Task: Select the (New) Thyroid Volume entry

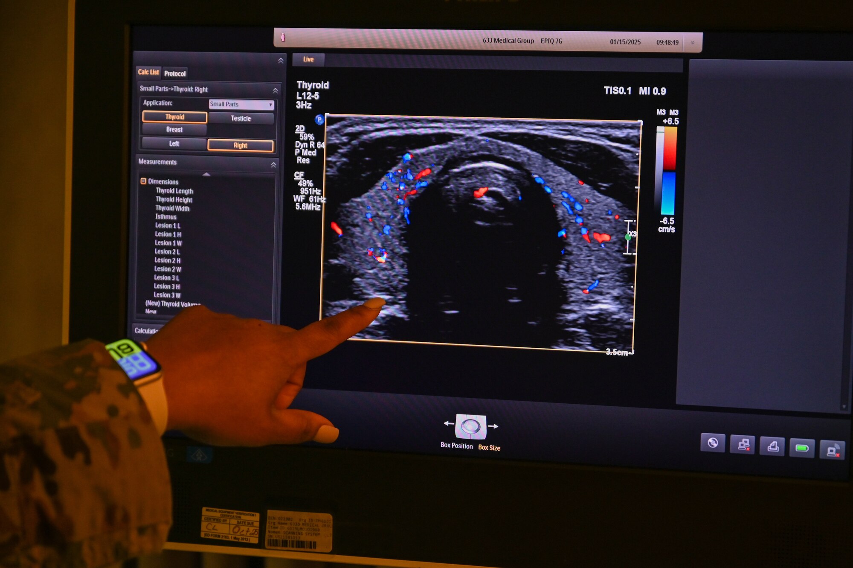Action: pos(173,303)
